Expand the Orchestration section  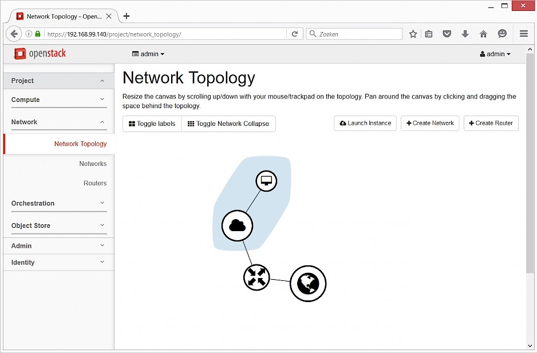58,203
